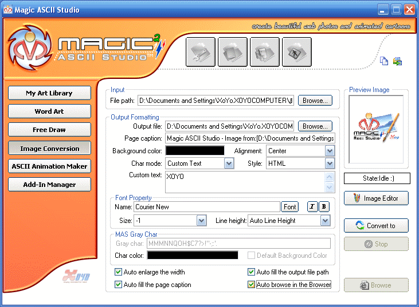419x307 pixels.
Task: Switch to Word Art section
Action: (x=49, y=111)
